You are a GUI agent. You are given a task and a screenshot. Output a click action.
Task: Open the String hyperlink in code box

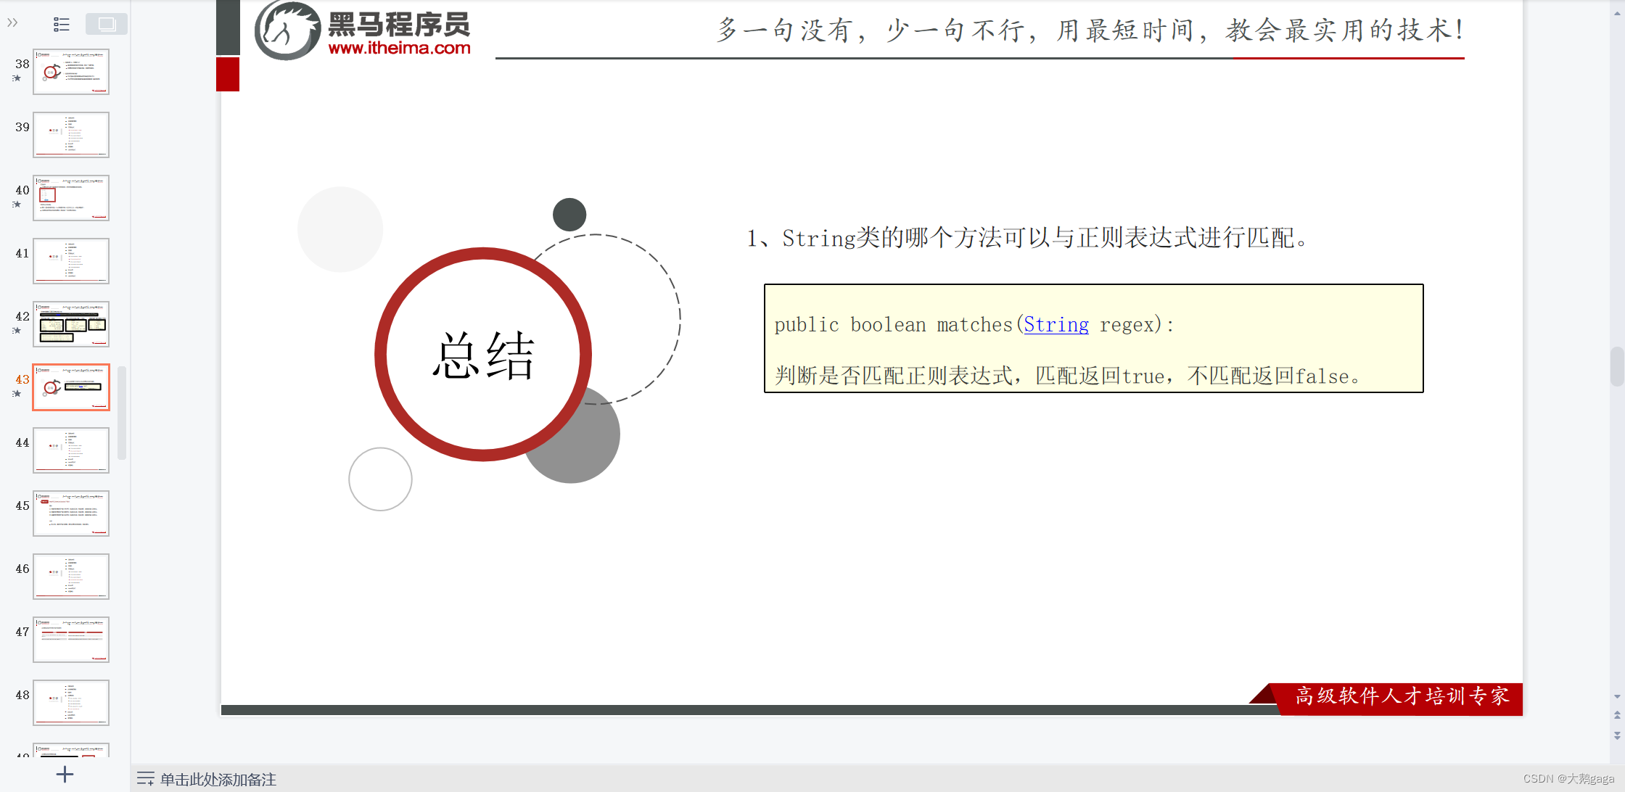click(1056, 325)
